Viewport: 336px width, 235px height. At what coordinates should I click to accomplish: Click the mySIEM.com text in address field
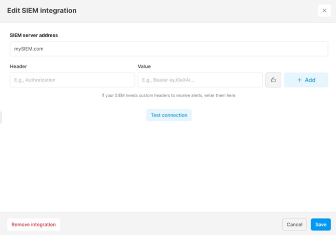pyautogui.click(x=29, y=49)
